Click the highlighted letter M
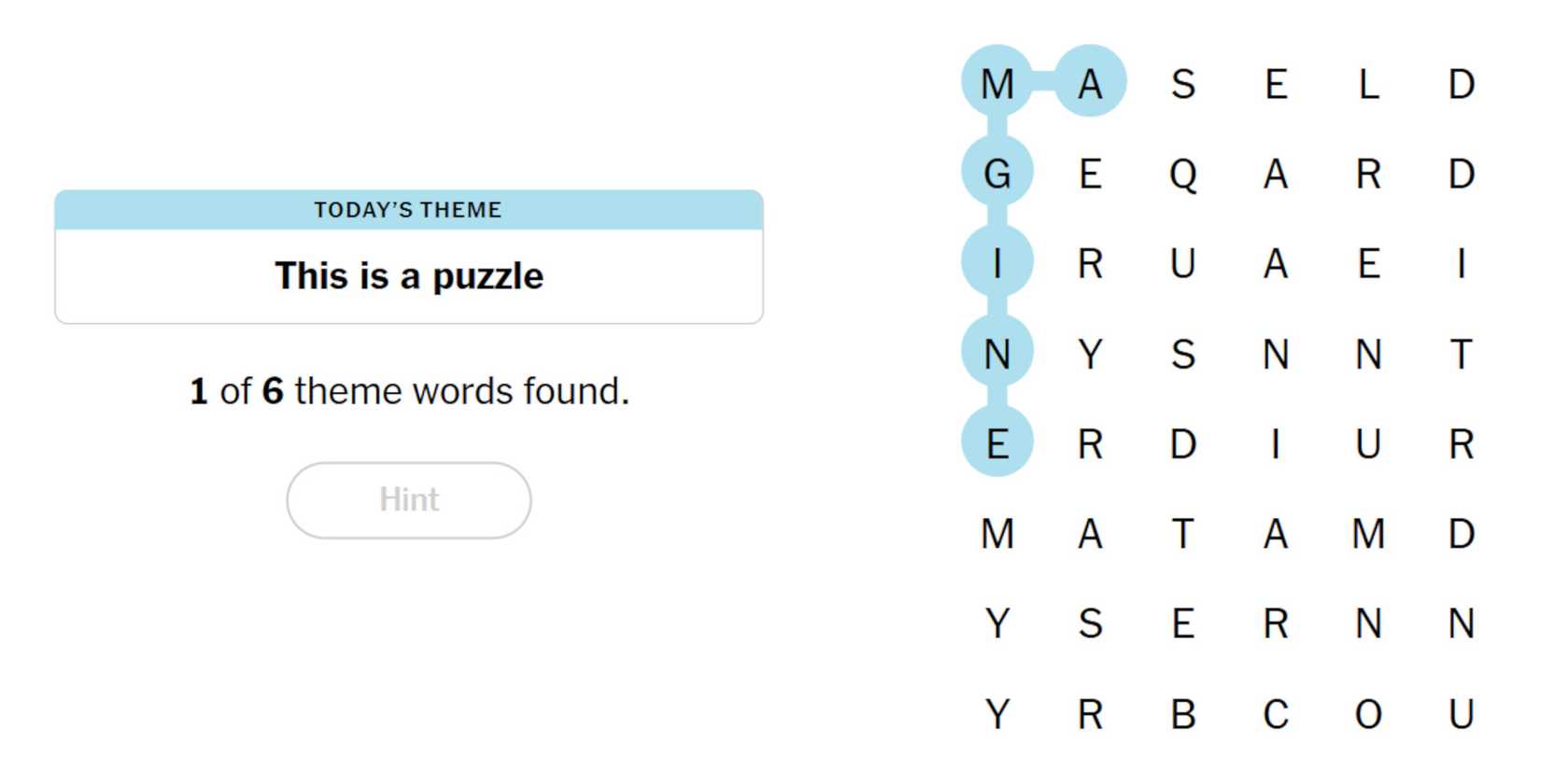1541x770 pixels. [x=997, y=84]
